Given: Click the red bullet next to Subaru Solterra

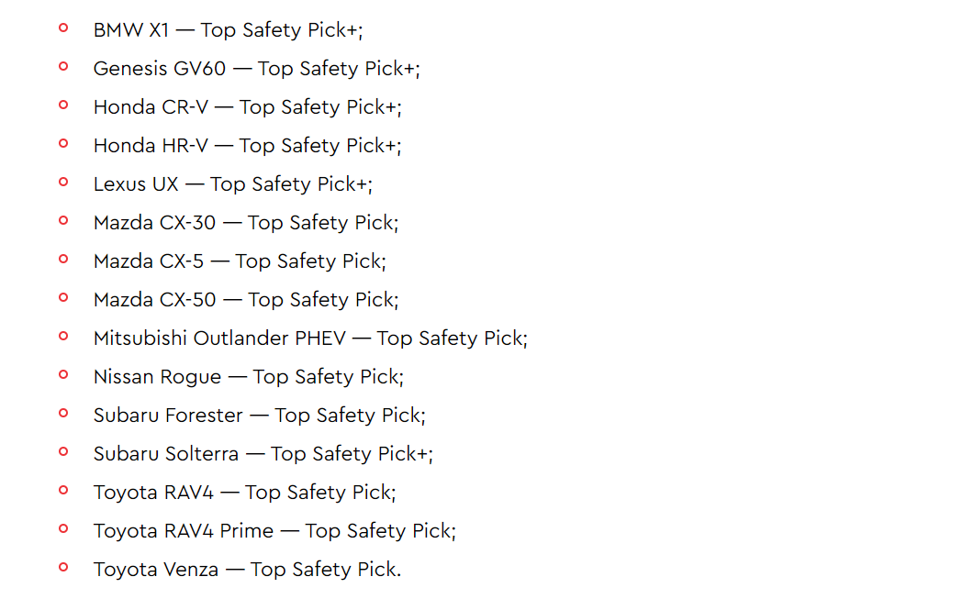Looking at the screenshot, I should click(63, 451).
